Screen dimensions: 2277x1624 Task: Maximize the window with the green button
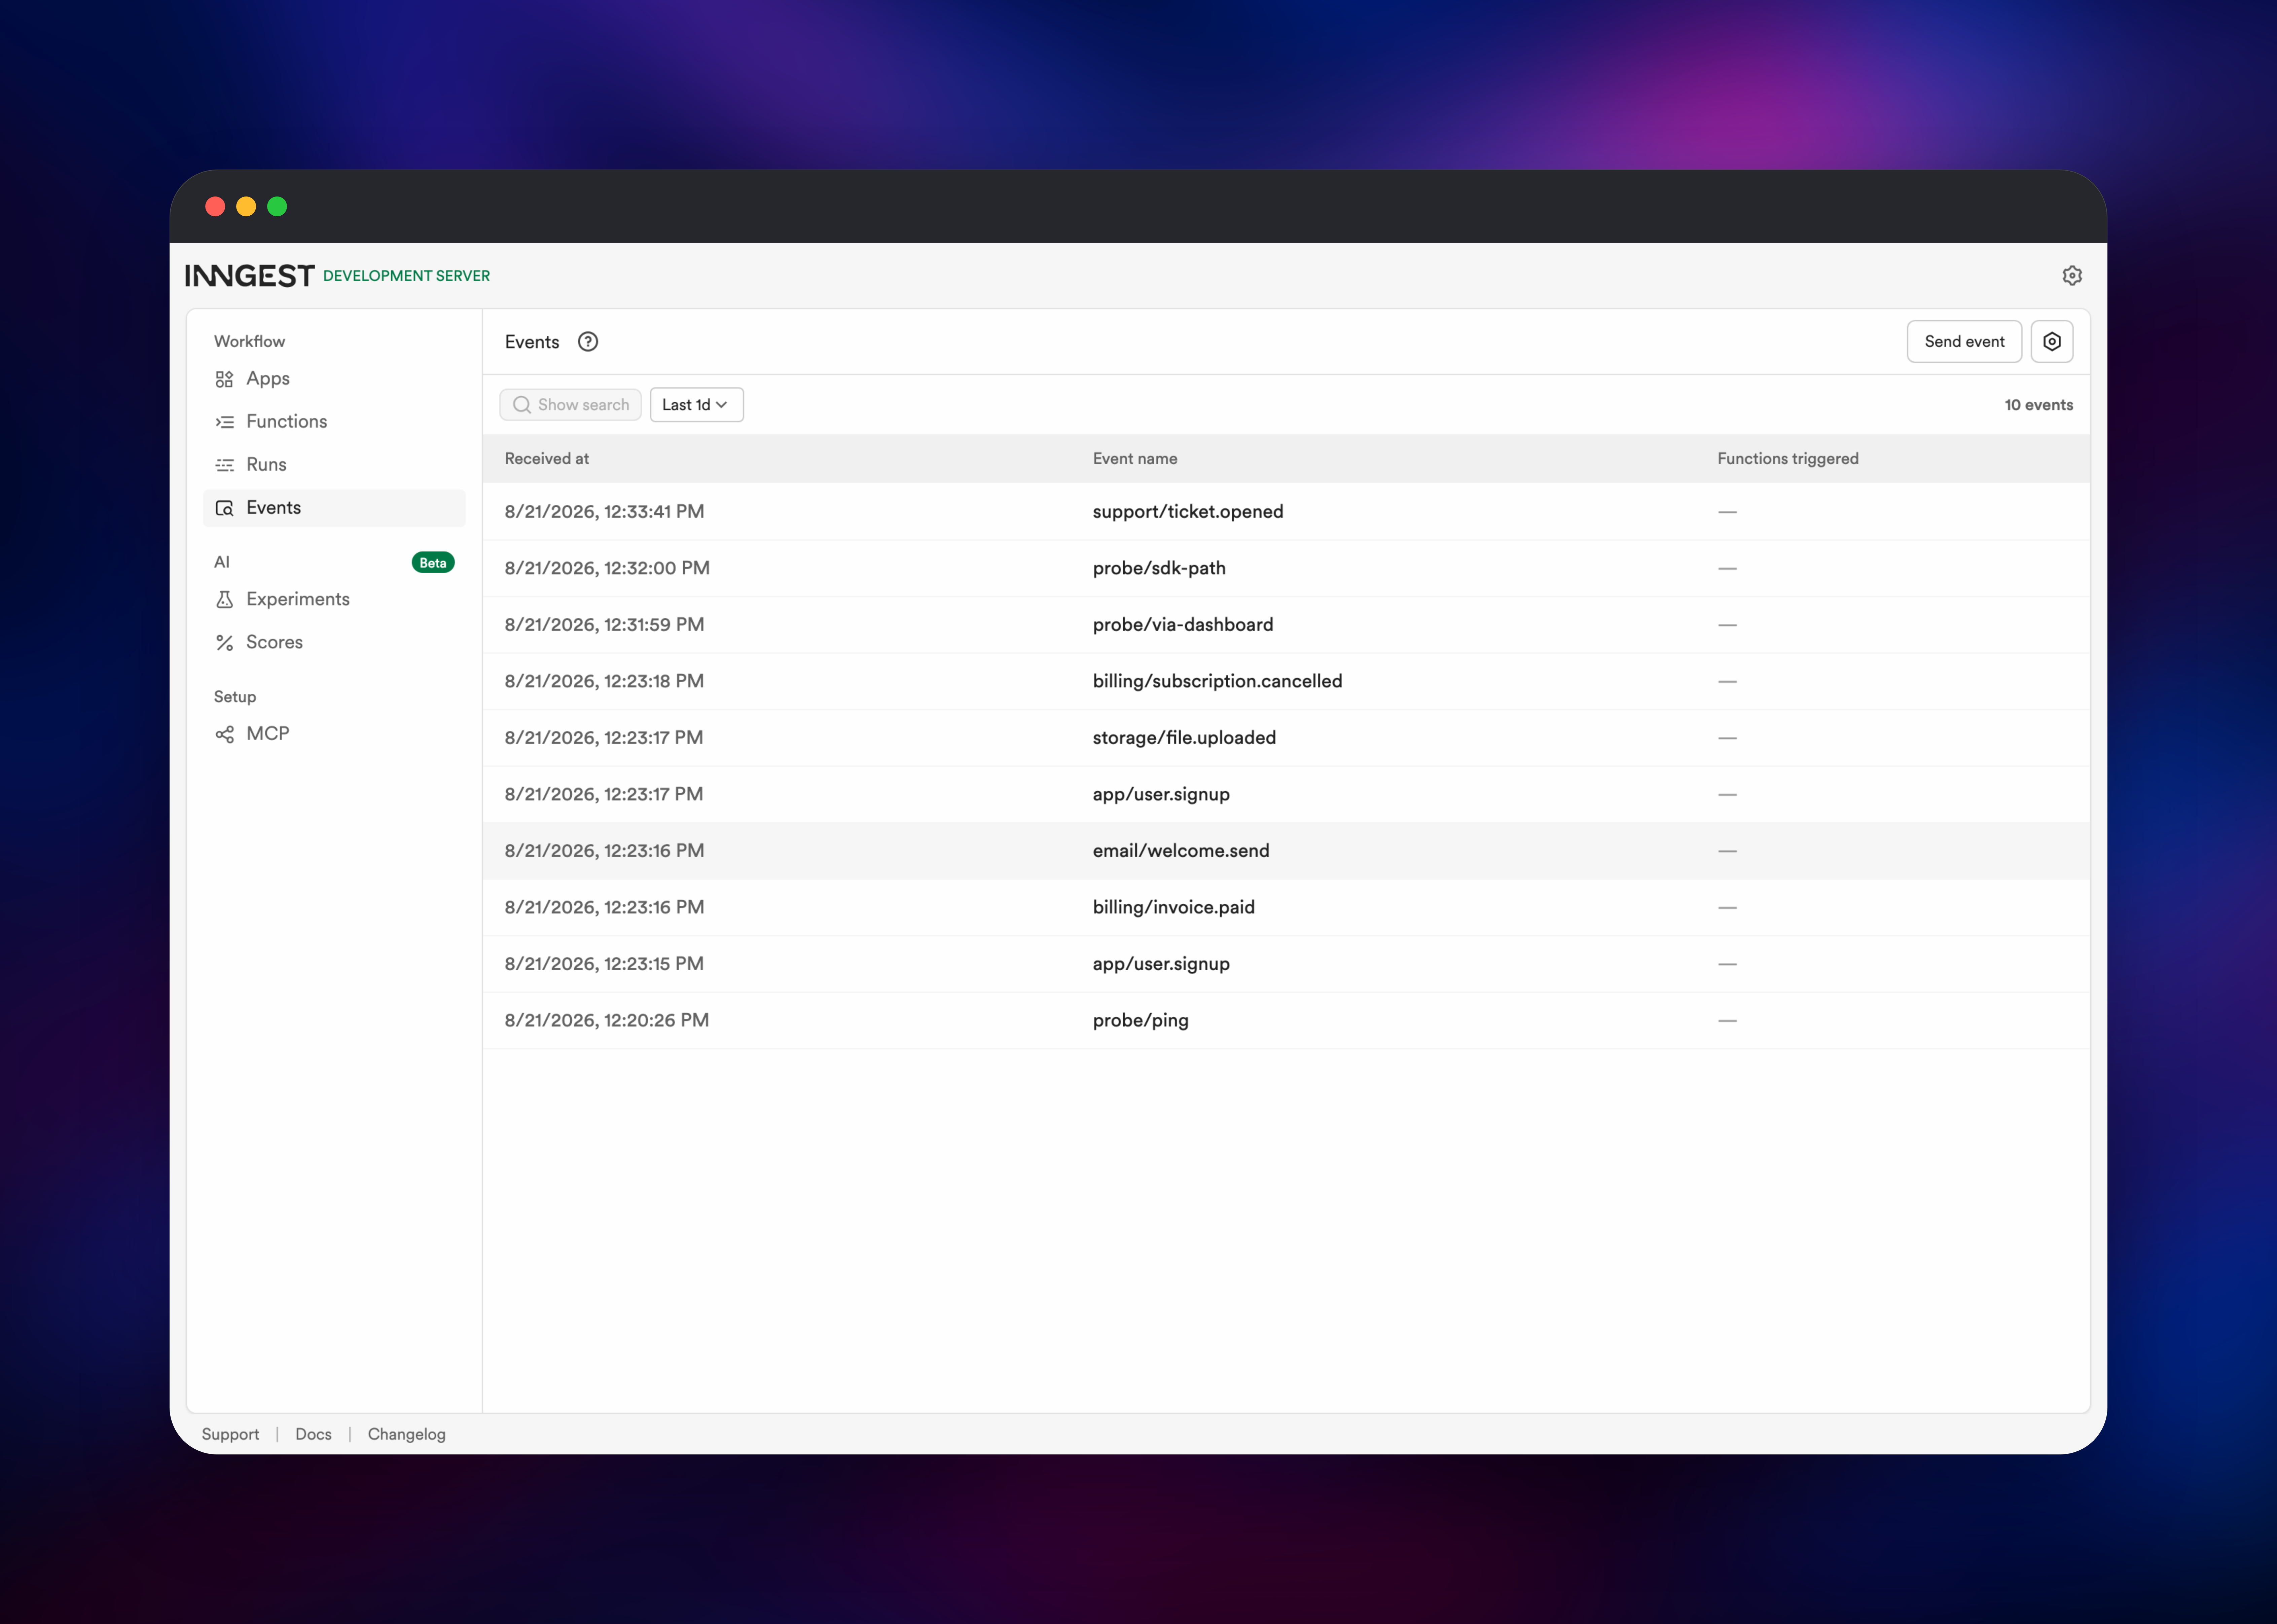(277, 207)
